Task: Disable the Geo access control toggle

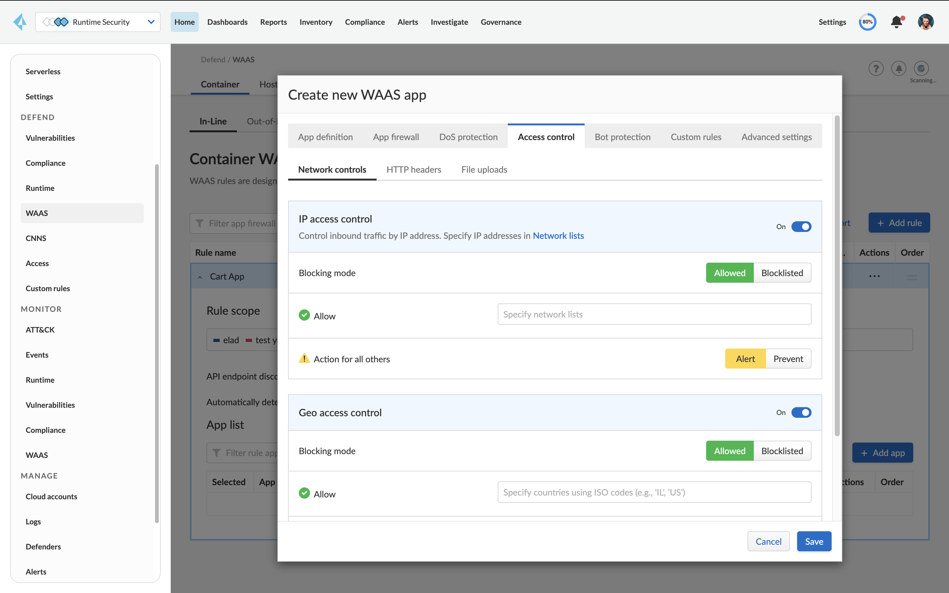Action: coord(801,412)
